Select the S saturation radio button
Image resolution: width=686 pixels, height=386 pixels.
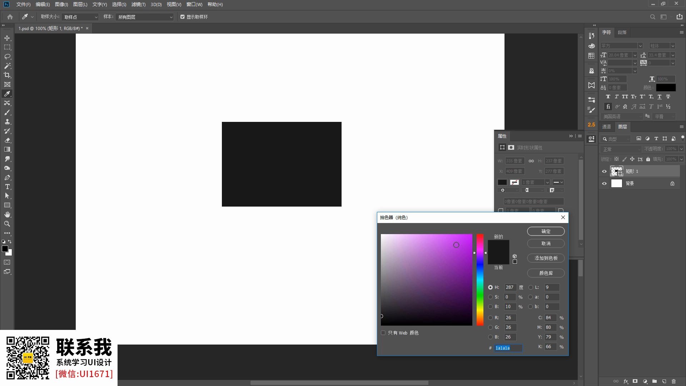point(490,297)
